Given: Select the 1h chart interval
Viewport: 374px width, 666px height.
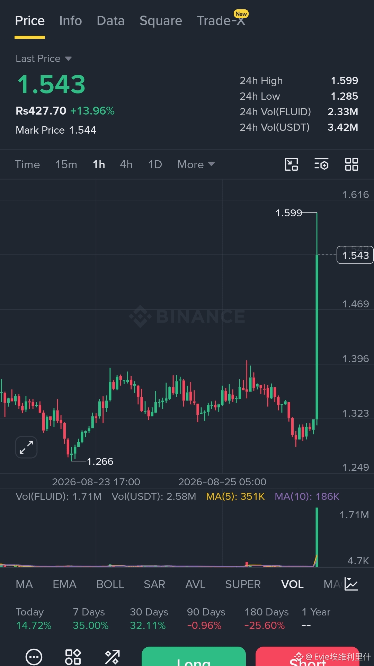Looking at the screenshot, I should (x=99, y=164).
